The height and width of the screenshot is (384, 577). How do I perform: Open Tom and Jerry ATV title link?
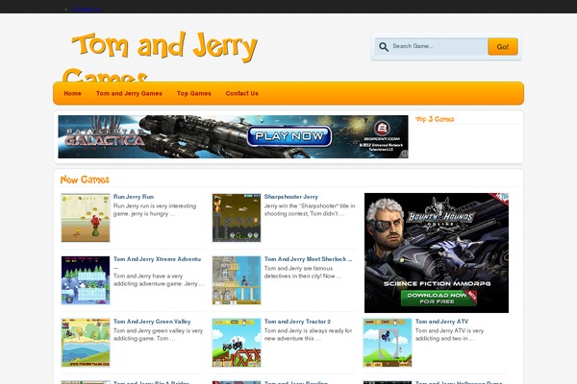[441, 322]
